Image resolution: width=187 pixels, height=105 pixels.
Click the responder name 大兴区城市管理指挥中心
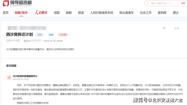[x=25, y=76]
